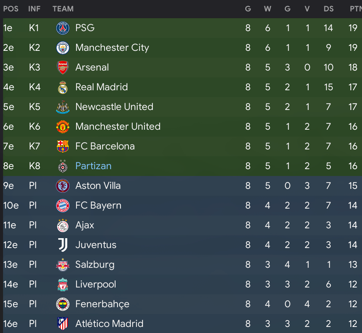The height and width of the screenshot is (333, 362).
Task: Click the Newcastle United badge
Action: 63,107
